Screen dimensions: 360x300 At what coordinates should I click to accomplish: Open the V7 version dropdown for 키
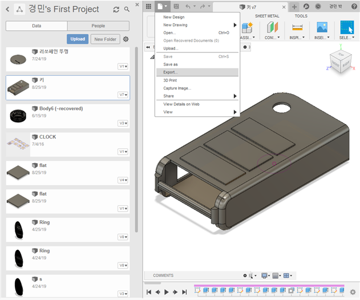[x=123, y=95]
